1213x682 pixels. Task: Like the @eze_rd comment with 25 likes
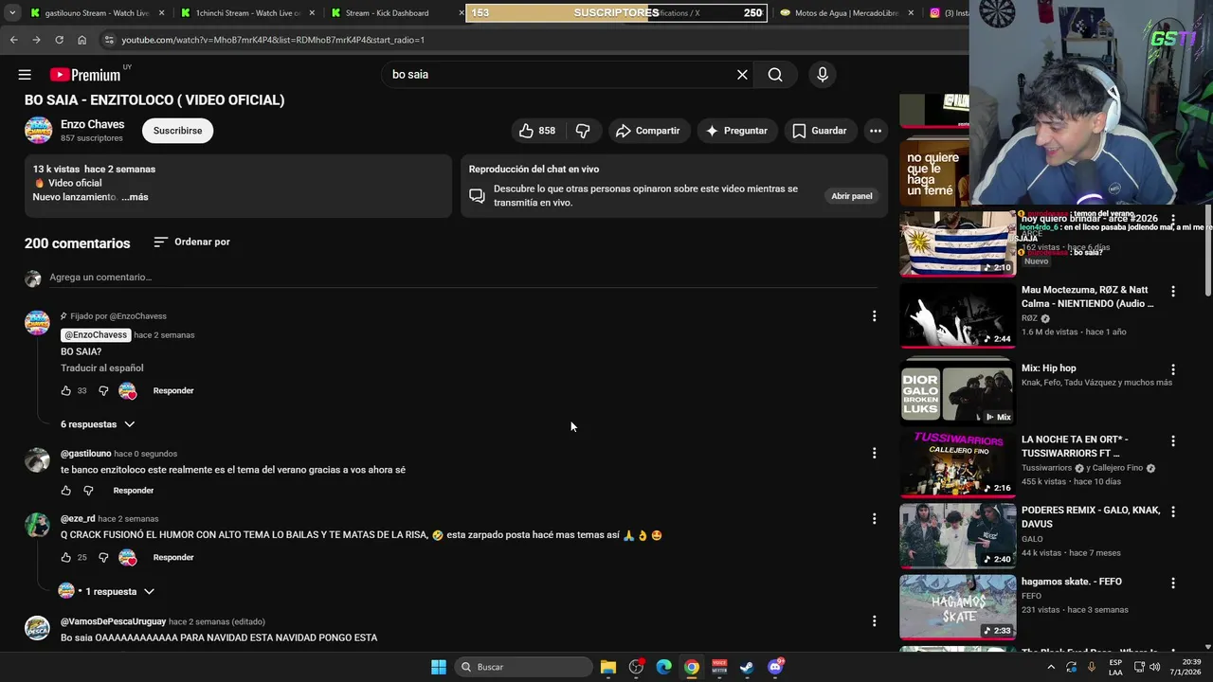pyautogui.click(x=66, y=557)
